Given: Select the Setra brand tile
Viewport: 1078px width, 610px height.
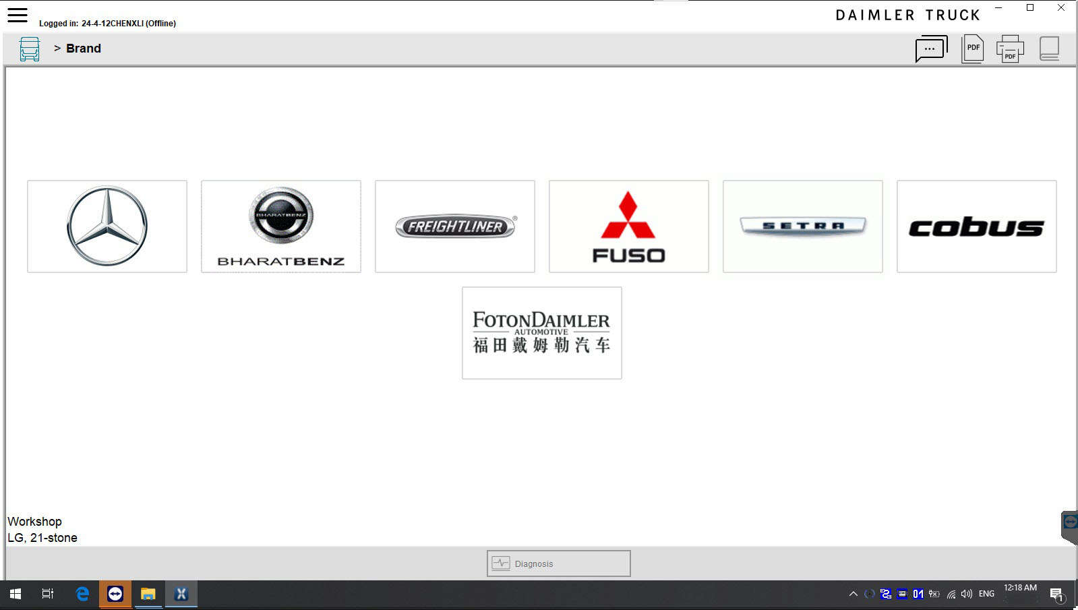Looking at the screenshot, I should coord(803,226).
